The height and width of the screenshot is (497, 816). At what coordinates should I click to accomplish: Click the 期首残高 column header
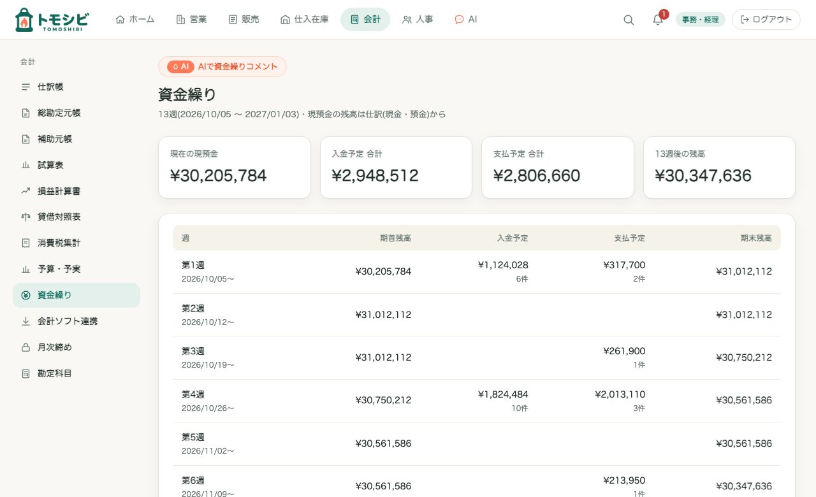[x=395, y=238]
